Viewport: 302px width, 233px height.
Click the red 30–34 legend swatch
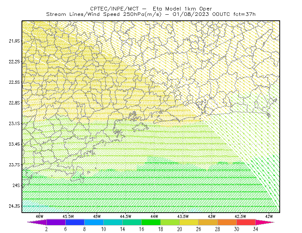coord(246,222)
